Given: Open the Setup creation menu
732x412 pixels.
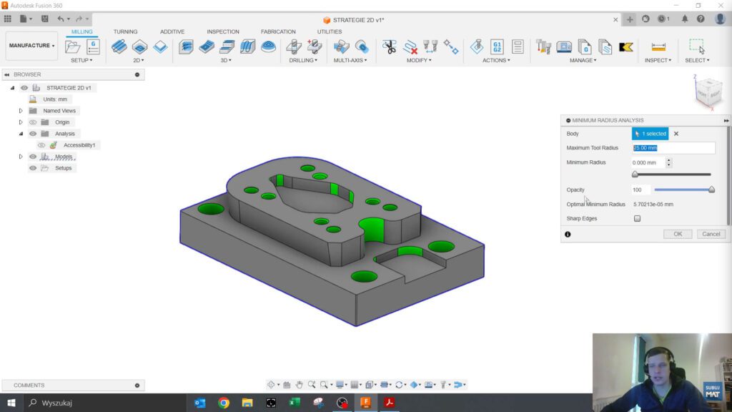Looking at the screenshot, I should [83, 60].
